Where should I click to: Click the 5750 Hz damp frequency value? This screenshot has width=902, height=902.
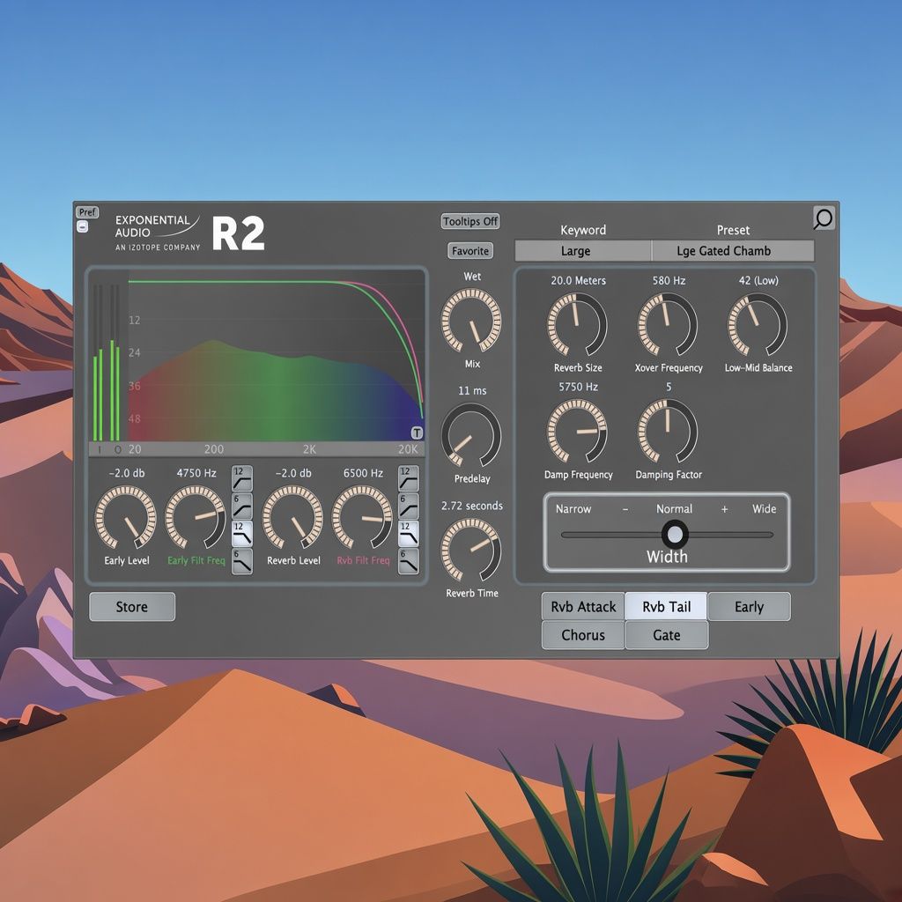point(578,387)
